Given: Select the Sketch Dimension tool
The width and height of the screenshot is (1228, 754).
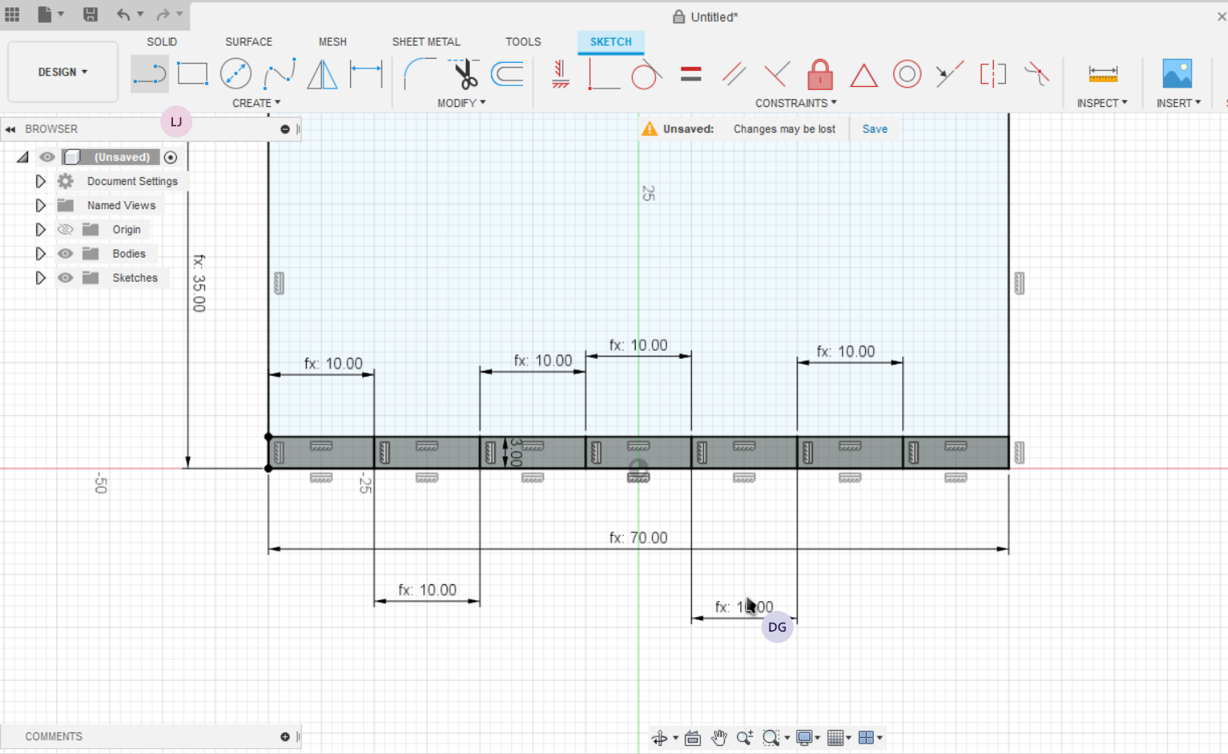Looking at the screenshot, I should [366, 74].
